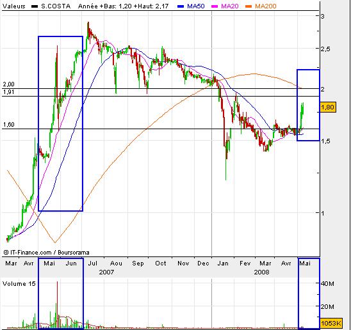Click the '2007' year label
Viewport: 351px width, 330px height.
[106, 272]
